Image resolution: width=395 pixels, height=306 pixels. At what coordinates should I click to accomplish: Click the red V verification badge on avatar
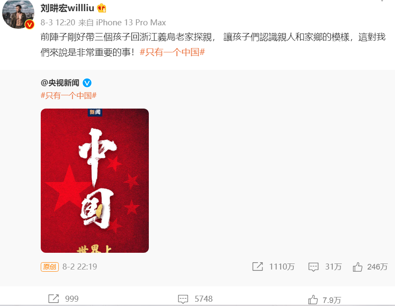[x=30, y=24]
